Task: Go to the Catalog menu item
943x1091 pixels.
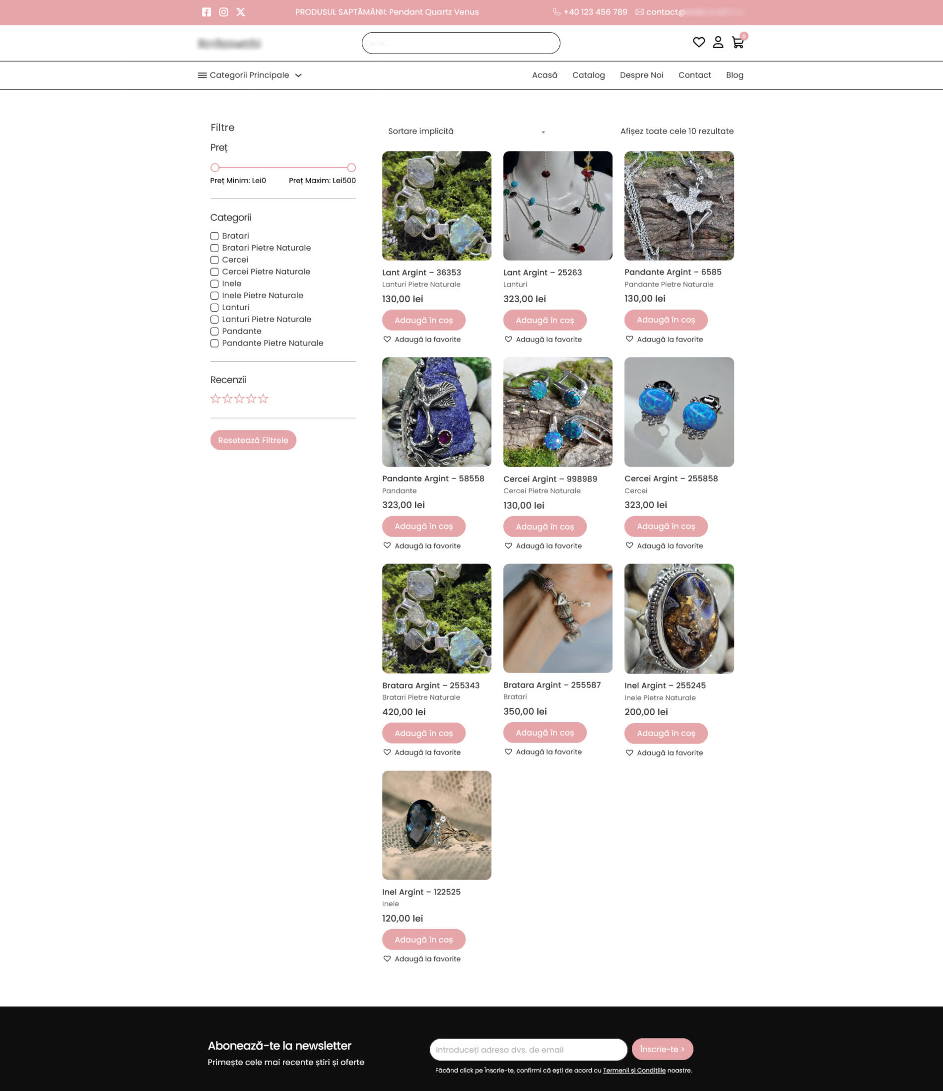Action: (589, 75)
